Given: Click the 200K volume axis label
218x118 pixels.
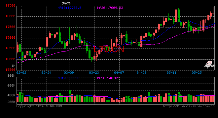Looking at the screenshot, I should tap(12, 102).
